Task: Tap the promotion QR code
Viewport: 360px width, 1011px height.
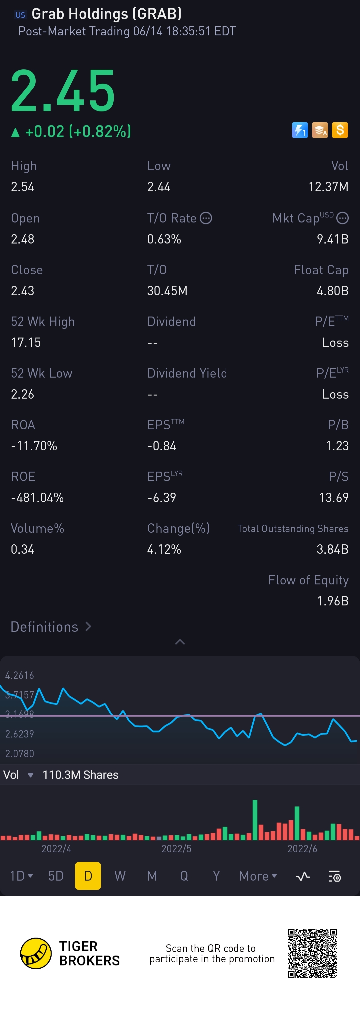Action: tap(312, 953)
